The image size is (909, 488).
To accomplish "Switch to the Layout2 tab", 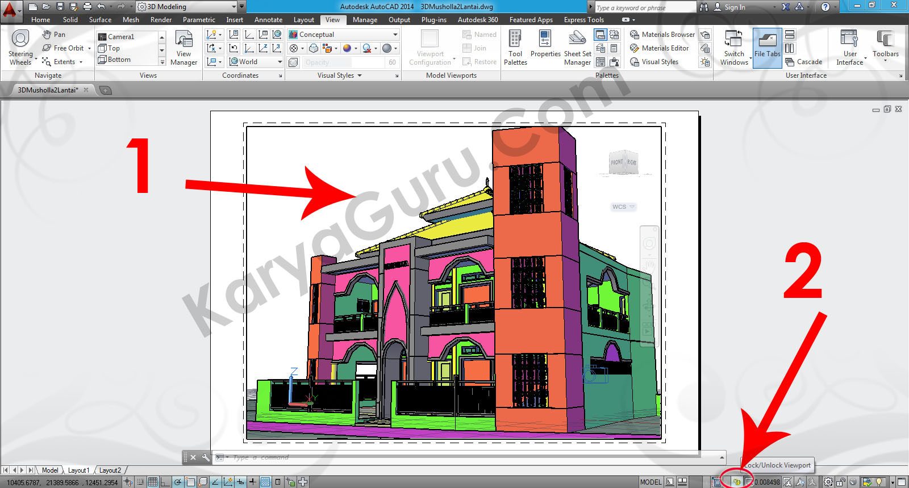I will [x=110, y=470].
